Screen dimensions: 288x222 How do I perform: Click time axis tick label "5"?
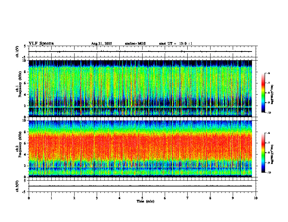click(x=142, y=198)
